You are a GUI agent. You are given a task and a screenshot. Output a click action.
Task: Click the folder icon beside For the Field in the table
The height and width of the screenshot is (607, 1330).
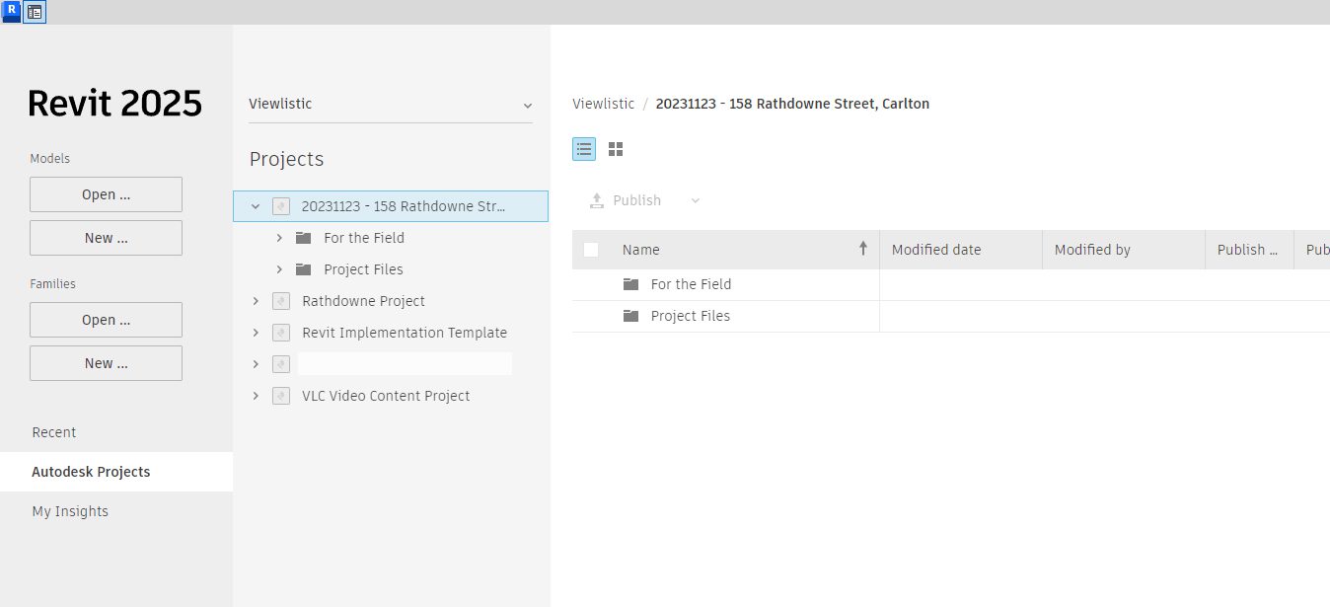click(631, 284)
